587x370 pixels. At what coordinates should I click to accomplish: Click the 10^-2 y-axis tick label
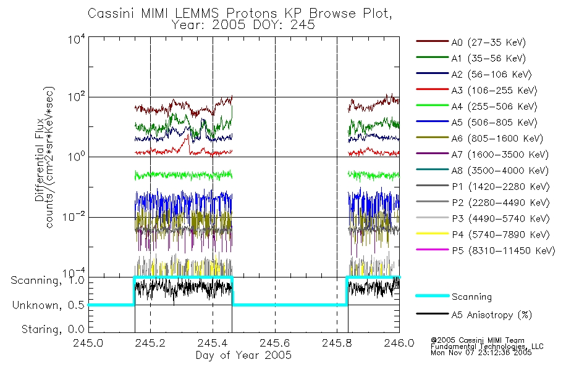(x=74, y=216)
